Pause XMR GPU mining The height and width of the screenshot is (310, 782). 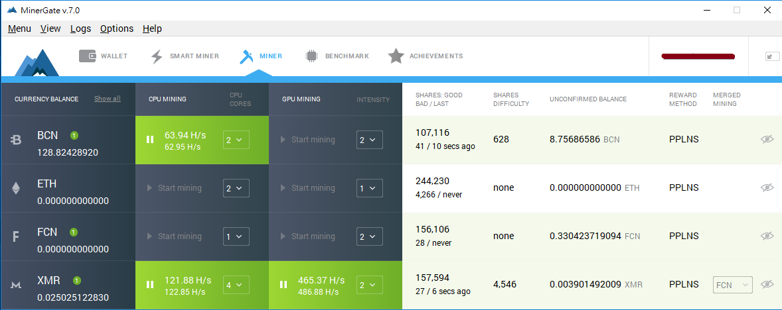point(283,285)
